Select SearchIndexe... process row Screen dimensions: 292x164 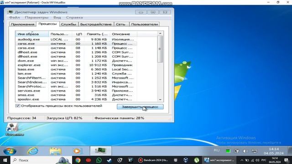coord(76,82)
